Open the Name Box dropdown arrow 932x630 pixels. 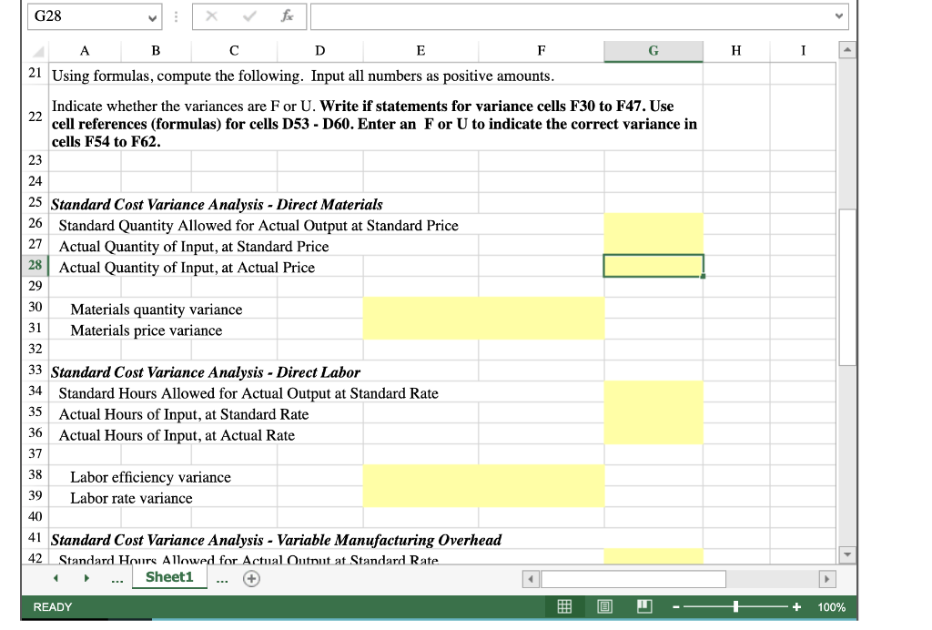tap(152, 18)
